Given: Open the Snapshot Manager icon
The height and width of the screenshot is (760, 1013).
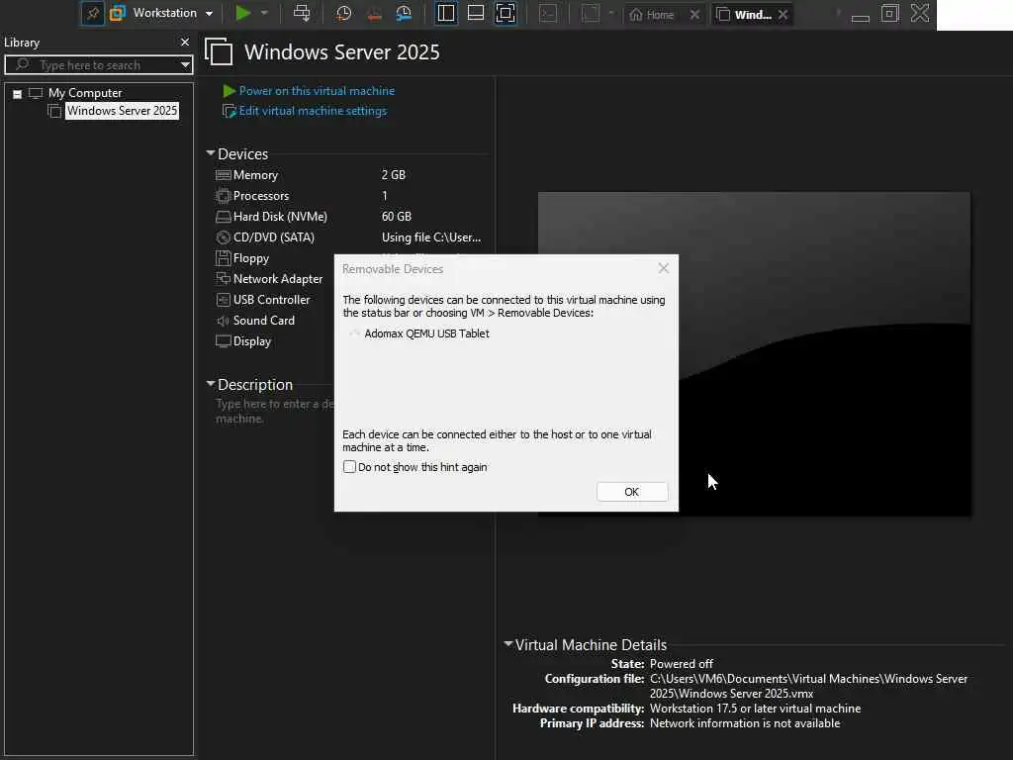Looking at the screenshot, I should click(x=404, y=14).
